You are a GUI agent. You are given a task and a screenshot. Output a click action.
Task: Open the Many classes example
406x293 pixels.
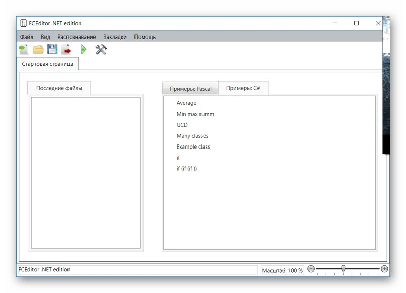pos(192,136)
